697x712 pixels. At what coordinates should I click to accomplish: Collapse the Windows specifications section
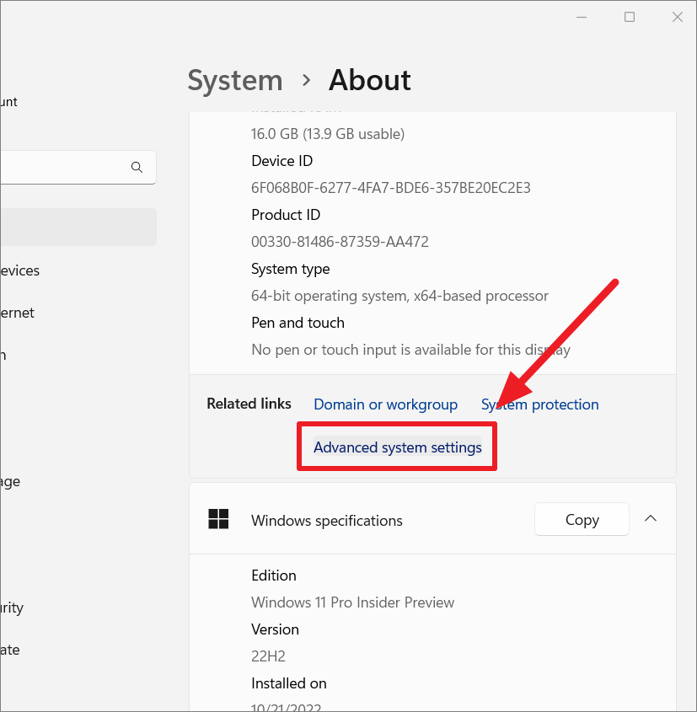[x=651, y=518]
